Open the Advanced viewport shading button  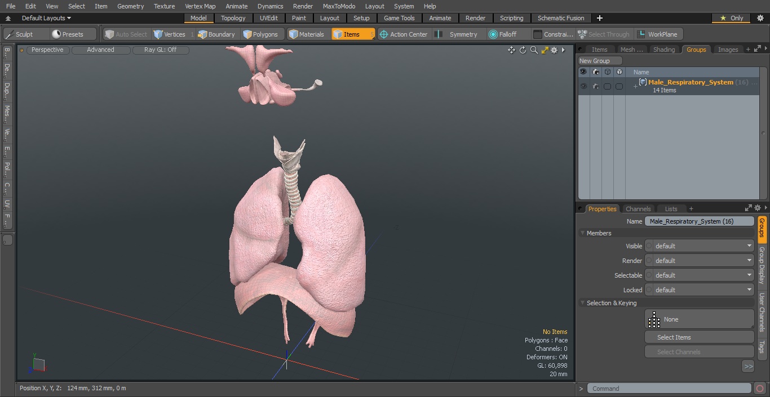coord(100,50)
